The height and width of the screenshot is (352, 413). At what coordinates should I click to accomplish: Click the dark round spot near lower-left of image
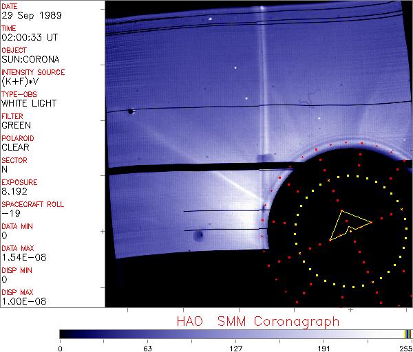(x=198, y=237)
